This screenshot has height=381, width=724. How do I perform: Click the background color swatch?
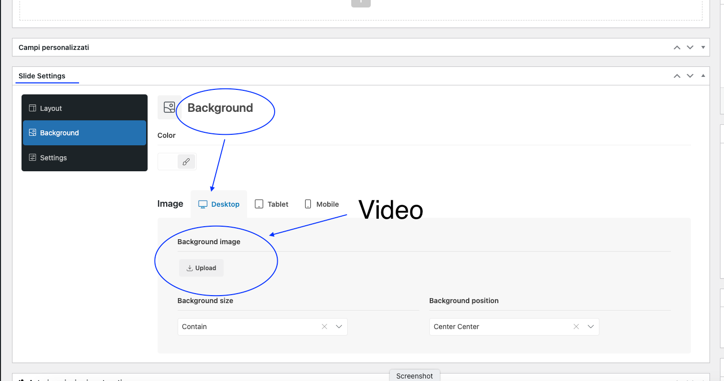pyautogui.click(x=168, y=162)
